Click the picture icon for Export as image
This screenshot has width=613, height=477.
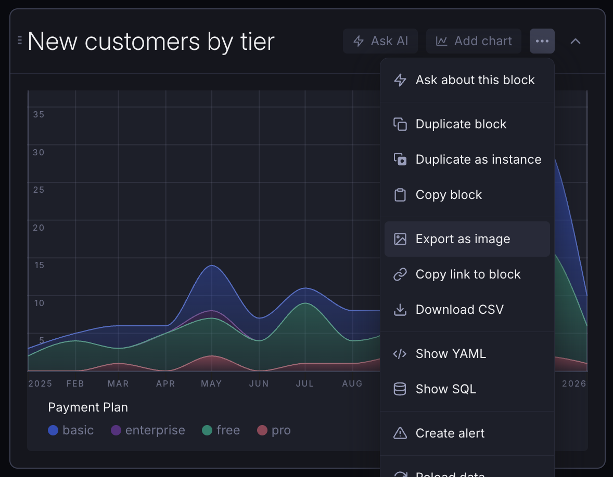pyautogui.click(x=400, y=239)
